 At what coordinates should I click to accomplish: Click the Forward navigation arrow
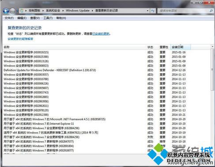(12, 11)
